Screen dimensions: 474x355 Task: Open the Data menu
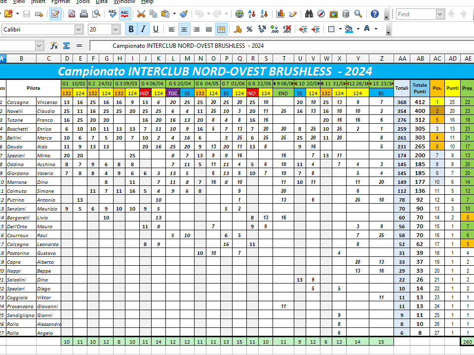102,2
